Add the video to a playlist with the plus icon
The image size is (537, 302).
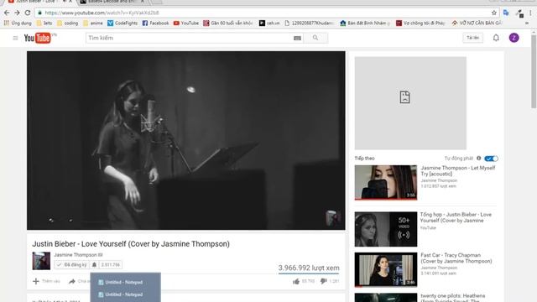(x=36, y=281)
